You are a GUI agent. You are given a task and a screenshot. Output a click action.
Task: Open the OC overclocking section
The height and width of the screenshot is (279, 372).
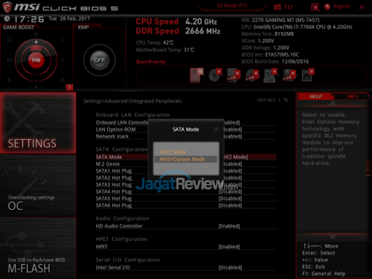38,186
